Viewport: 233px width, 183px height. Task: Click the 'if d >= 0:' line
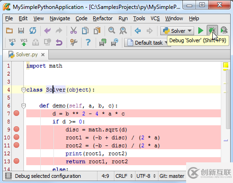(68, 122)
